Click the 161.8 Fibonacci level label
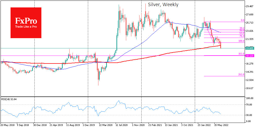 pos(241,54)
